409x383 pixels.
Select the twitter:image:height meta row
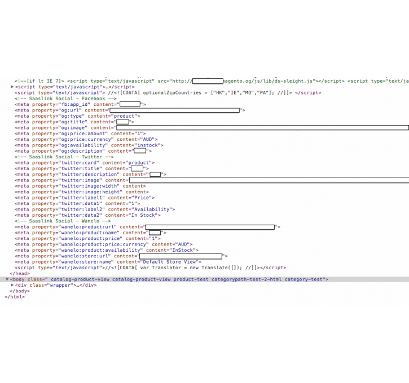[x=82, y=191]
